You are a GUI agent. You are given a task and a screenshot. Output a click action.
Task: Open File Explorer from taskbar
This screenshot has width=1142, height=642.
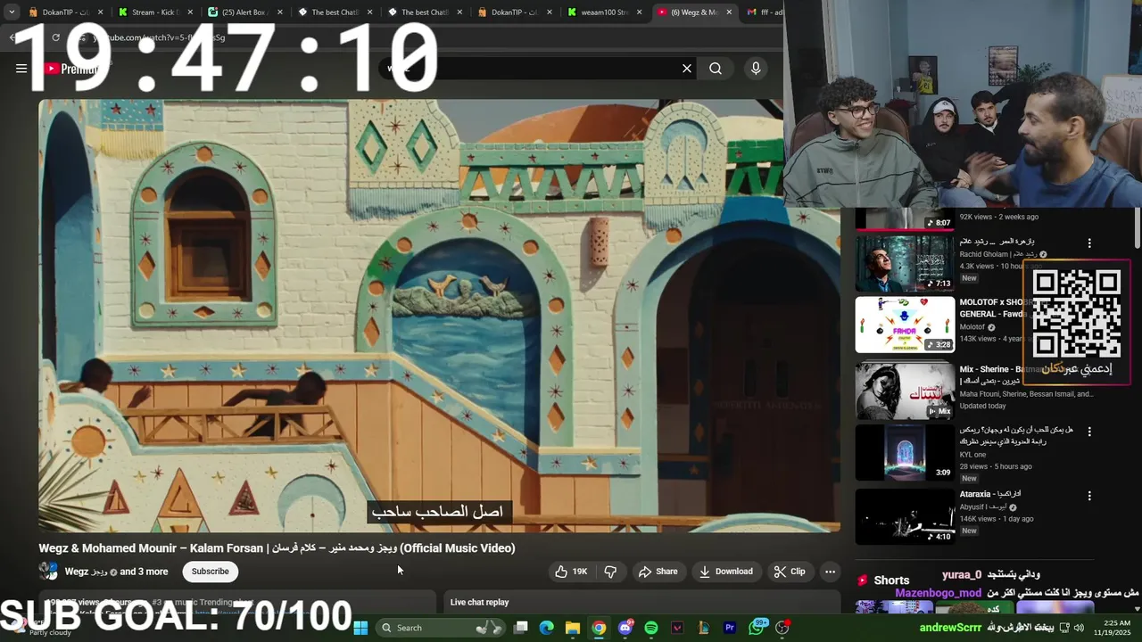click(573, 628)
